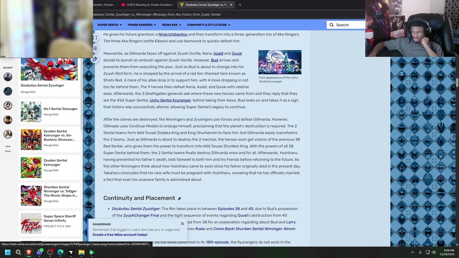This screenshot has height=258, width=459.
Task: Click second avatar under Recent
Action: tap(8, 91)
